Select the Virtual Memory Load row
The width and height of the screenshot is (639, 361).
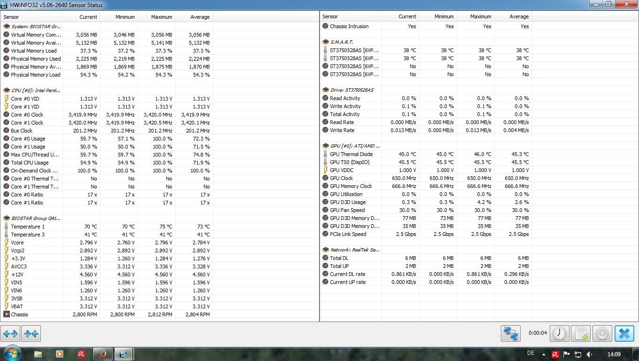[x=106, y=51]
